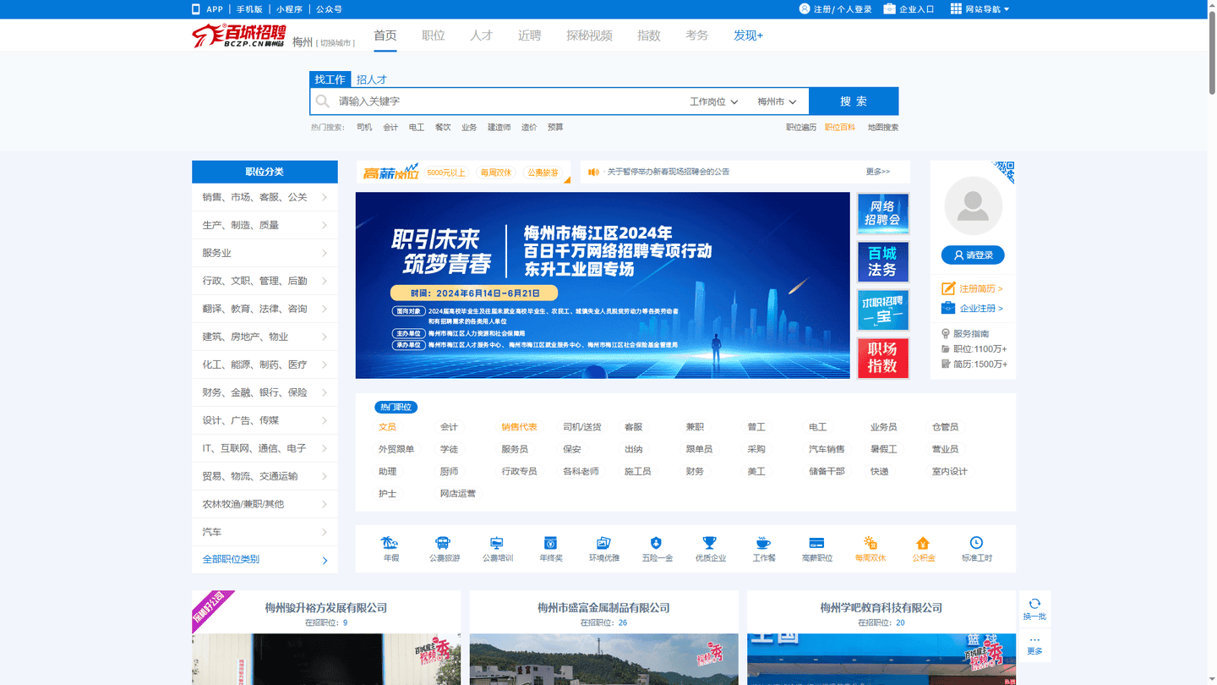Click the 工作餐 cup icon
Image resolution: width=1217 pixels, height=685 pixels.
[763, 543]
